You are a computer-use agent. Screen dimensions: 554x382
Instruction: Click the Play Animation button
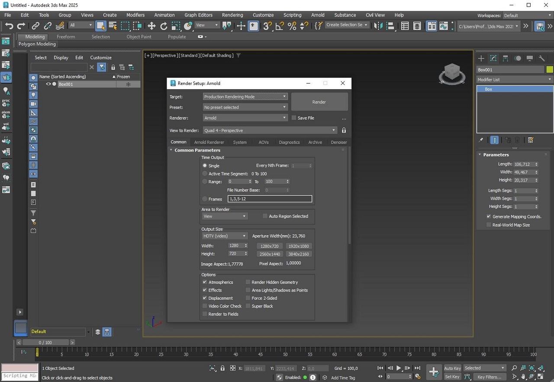pyautogui.click(x=399, y=368)
